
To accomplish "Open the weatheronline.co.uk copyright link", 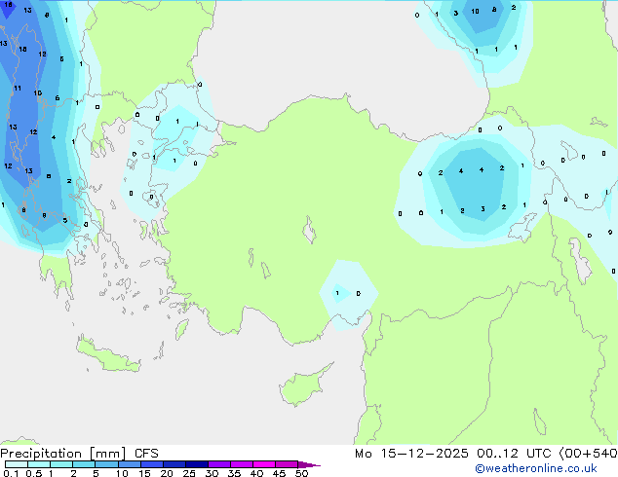I will pos(536,468).
